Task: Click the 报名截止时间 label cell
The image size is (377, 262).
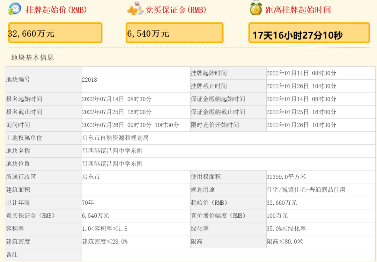Action: click(x=44, y=112)
